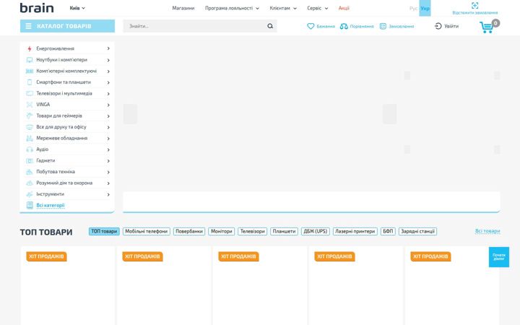Expand the Ноутбуки і комп'ютери category
Viewport: 520px width, 325px height.
67,60
